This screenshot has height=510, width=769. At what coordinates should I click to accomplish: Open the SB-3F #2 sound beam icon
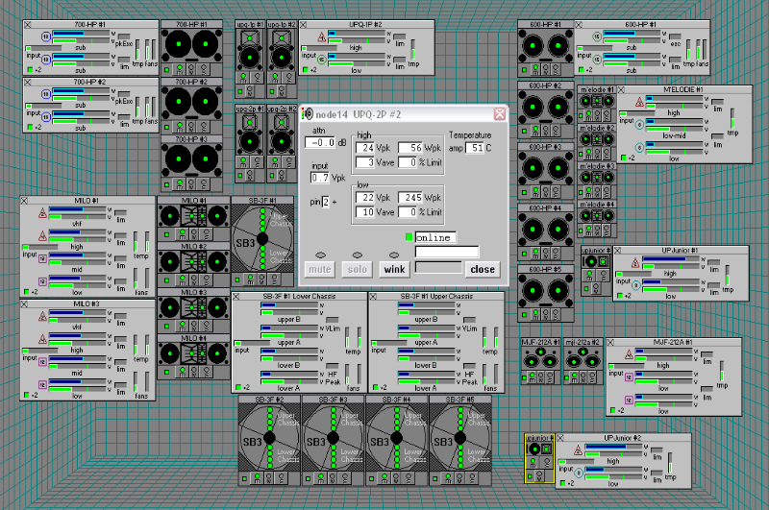coord(269,438)
